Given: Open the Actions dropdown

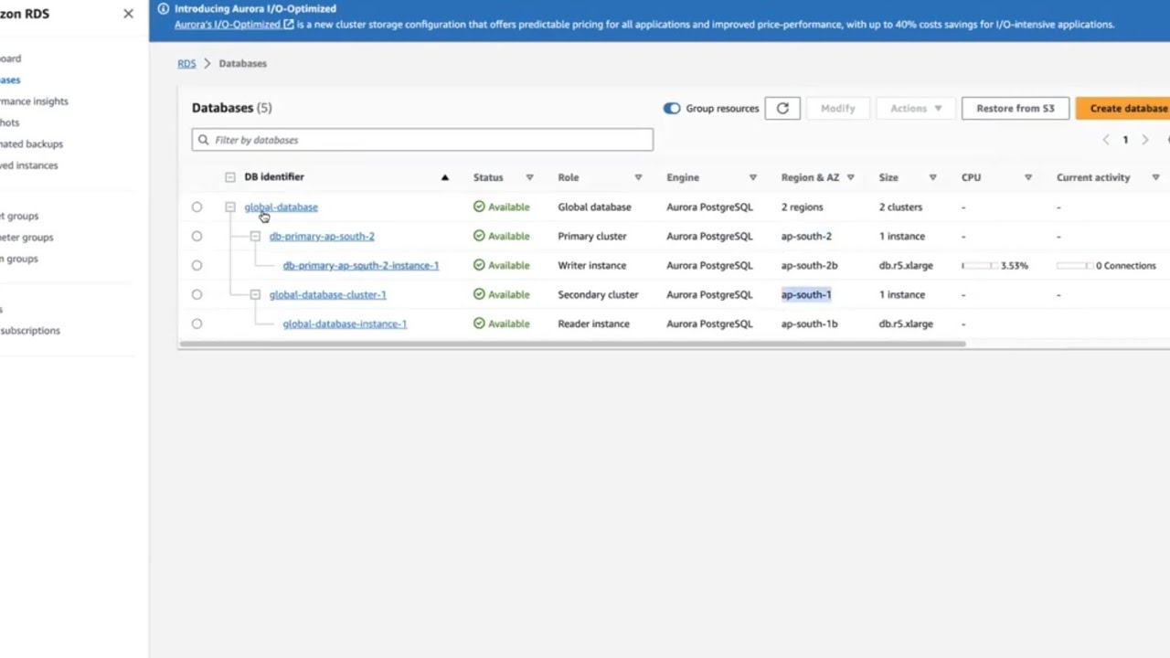Looking at the screenshot, I should 916,108.
